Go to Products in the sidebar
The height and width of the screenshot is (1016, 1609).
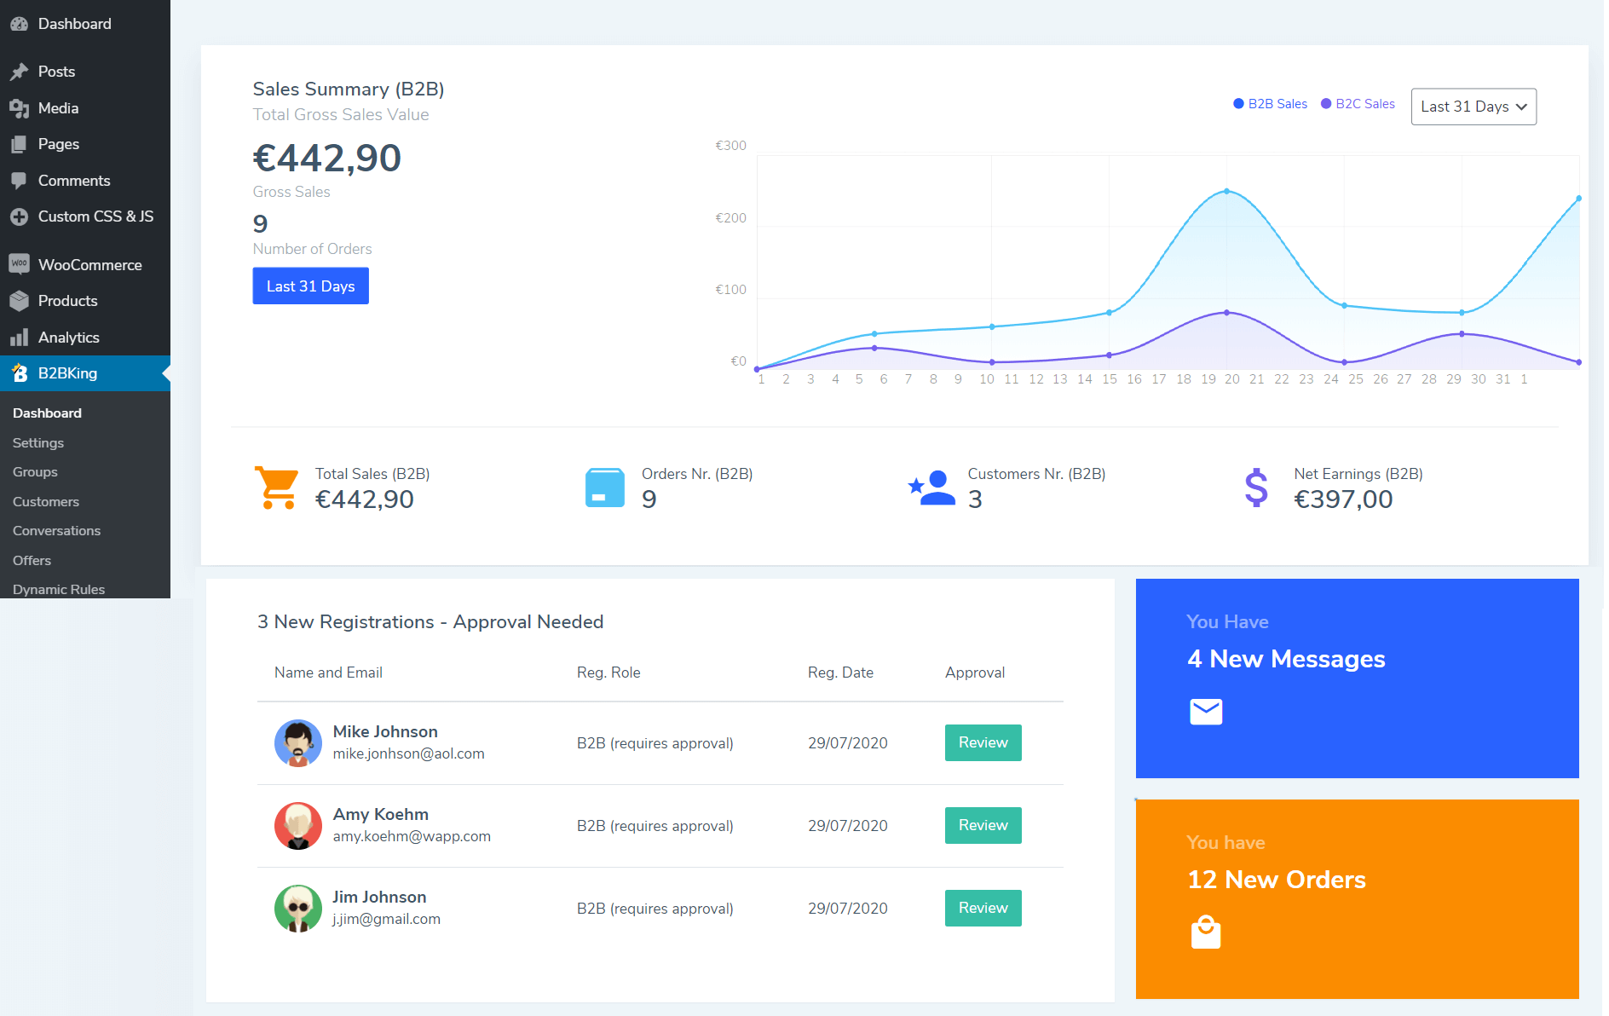coord(67,301)
